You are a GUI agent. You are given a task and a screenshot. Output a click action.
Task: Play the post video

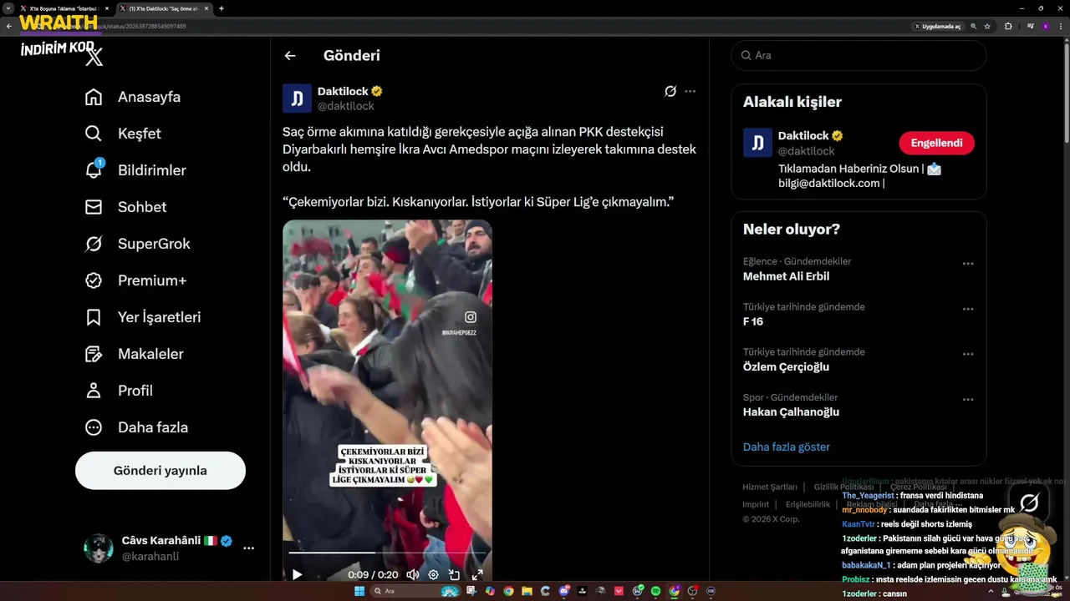297,574
